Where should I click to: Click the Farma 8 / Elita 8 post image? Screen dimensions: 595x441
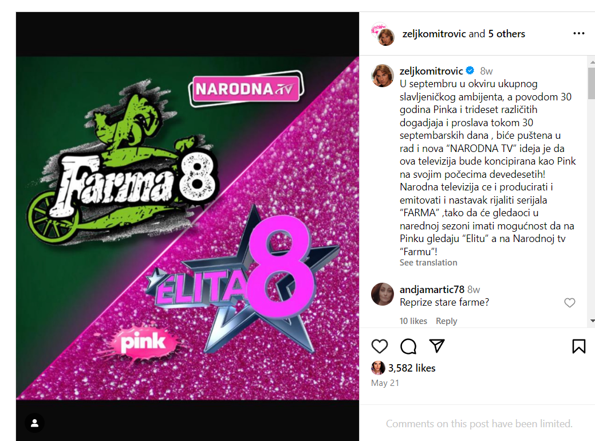coord(187,228)
